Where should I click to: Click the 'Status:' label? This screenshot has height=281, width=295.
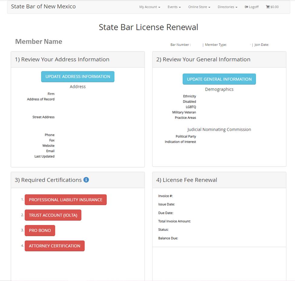click(x=163, y=230)
